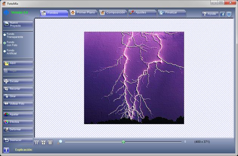238x156 pixels.
Task: Open the website globe icon
Action: coord(229,14)
